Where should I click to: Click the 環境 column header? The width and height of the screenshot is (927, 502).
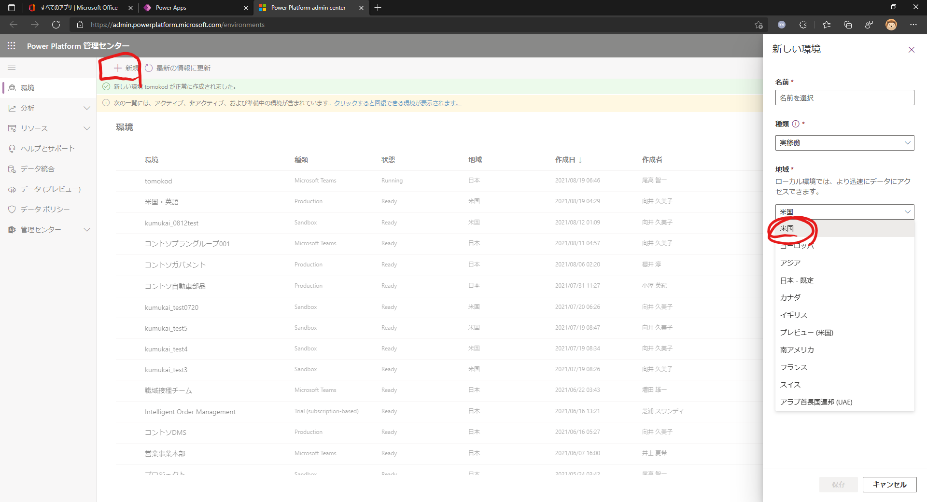pyautogui.click(x=152, y=160)
